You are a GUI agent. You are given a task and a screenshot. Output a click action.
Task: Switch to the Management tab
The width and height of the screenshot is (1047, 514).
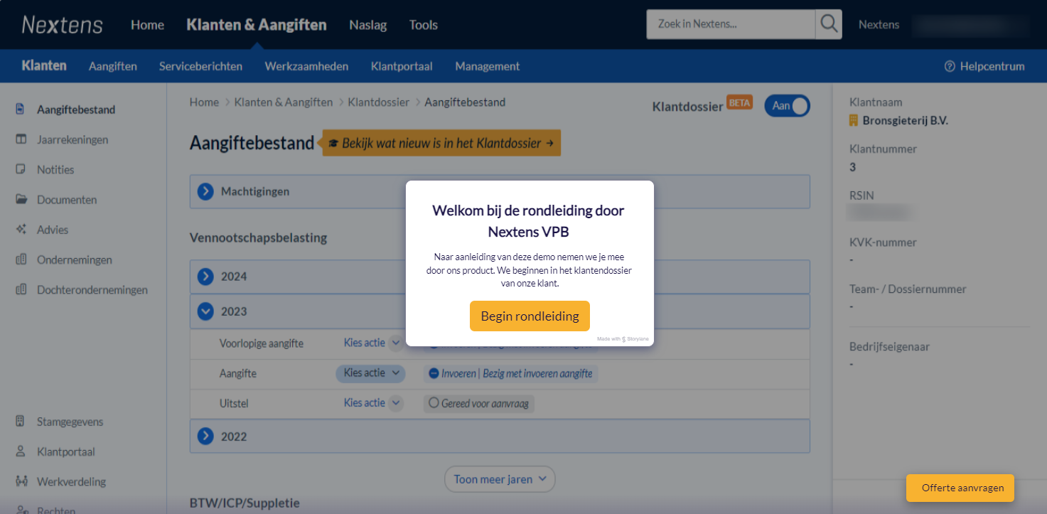pos(488,66)
